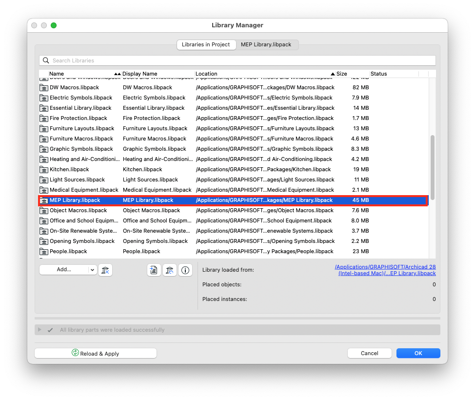The image size is (475, 400).
Task: Click the export library to libpack icon
Action: coord(154,269)
